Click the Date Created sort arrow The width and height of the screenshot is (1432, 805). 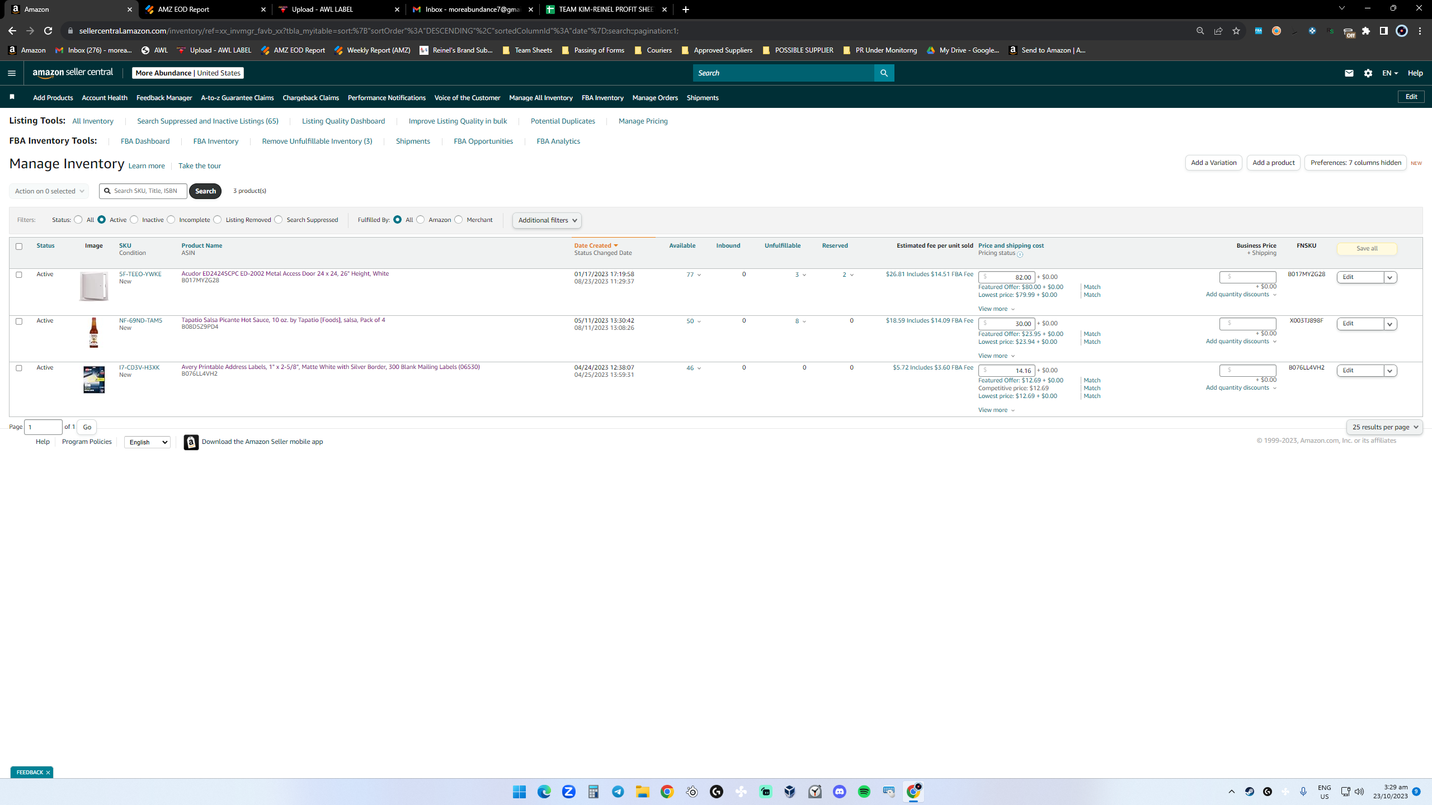616,246
